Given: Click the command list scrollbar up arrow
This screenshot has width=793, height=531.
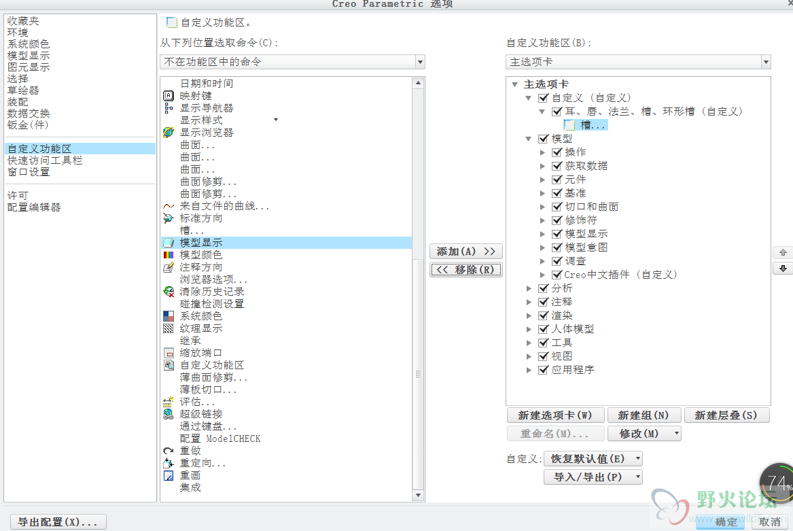Looking at the screenshot, I should coord(418,83).
